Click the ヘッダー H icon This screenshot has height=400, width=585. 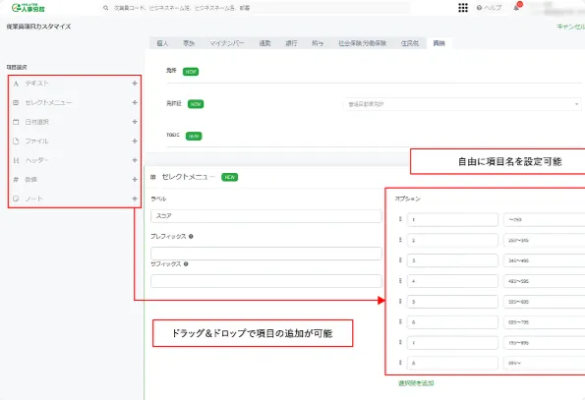click(x=16, y=160)
